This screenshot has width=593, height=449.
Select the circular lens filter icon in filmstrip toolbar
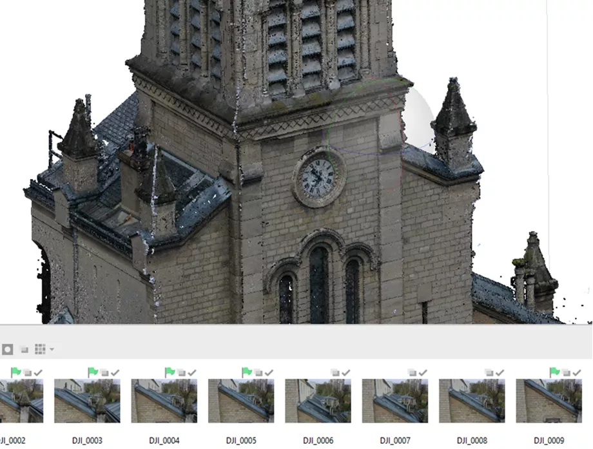tap(7, 348)
